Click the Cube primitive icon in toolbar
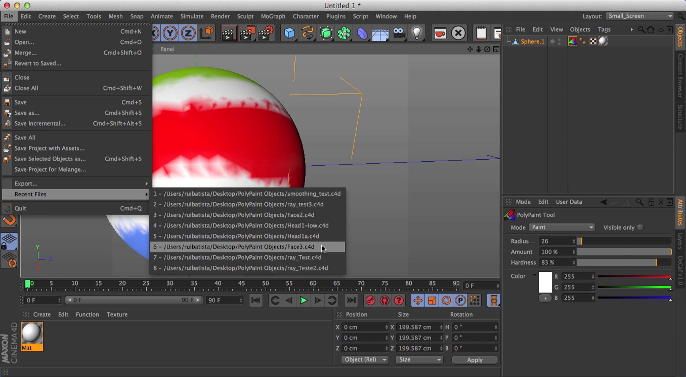Screen dimensions: 686x377 click(289, 33)
